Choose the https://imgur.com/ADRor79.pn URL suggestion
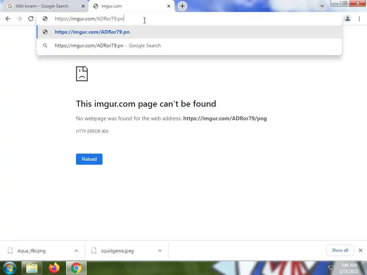 tap(189, 32)
